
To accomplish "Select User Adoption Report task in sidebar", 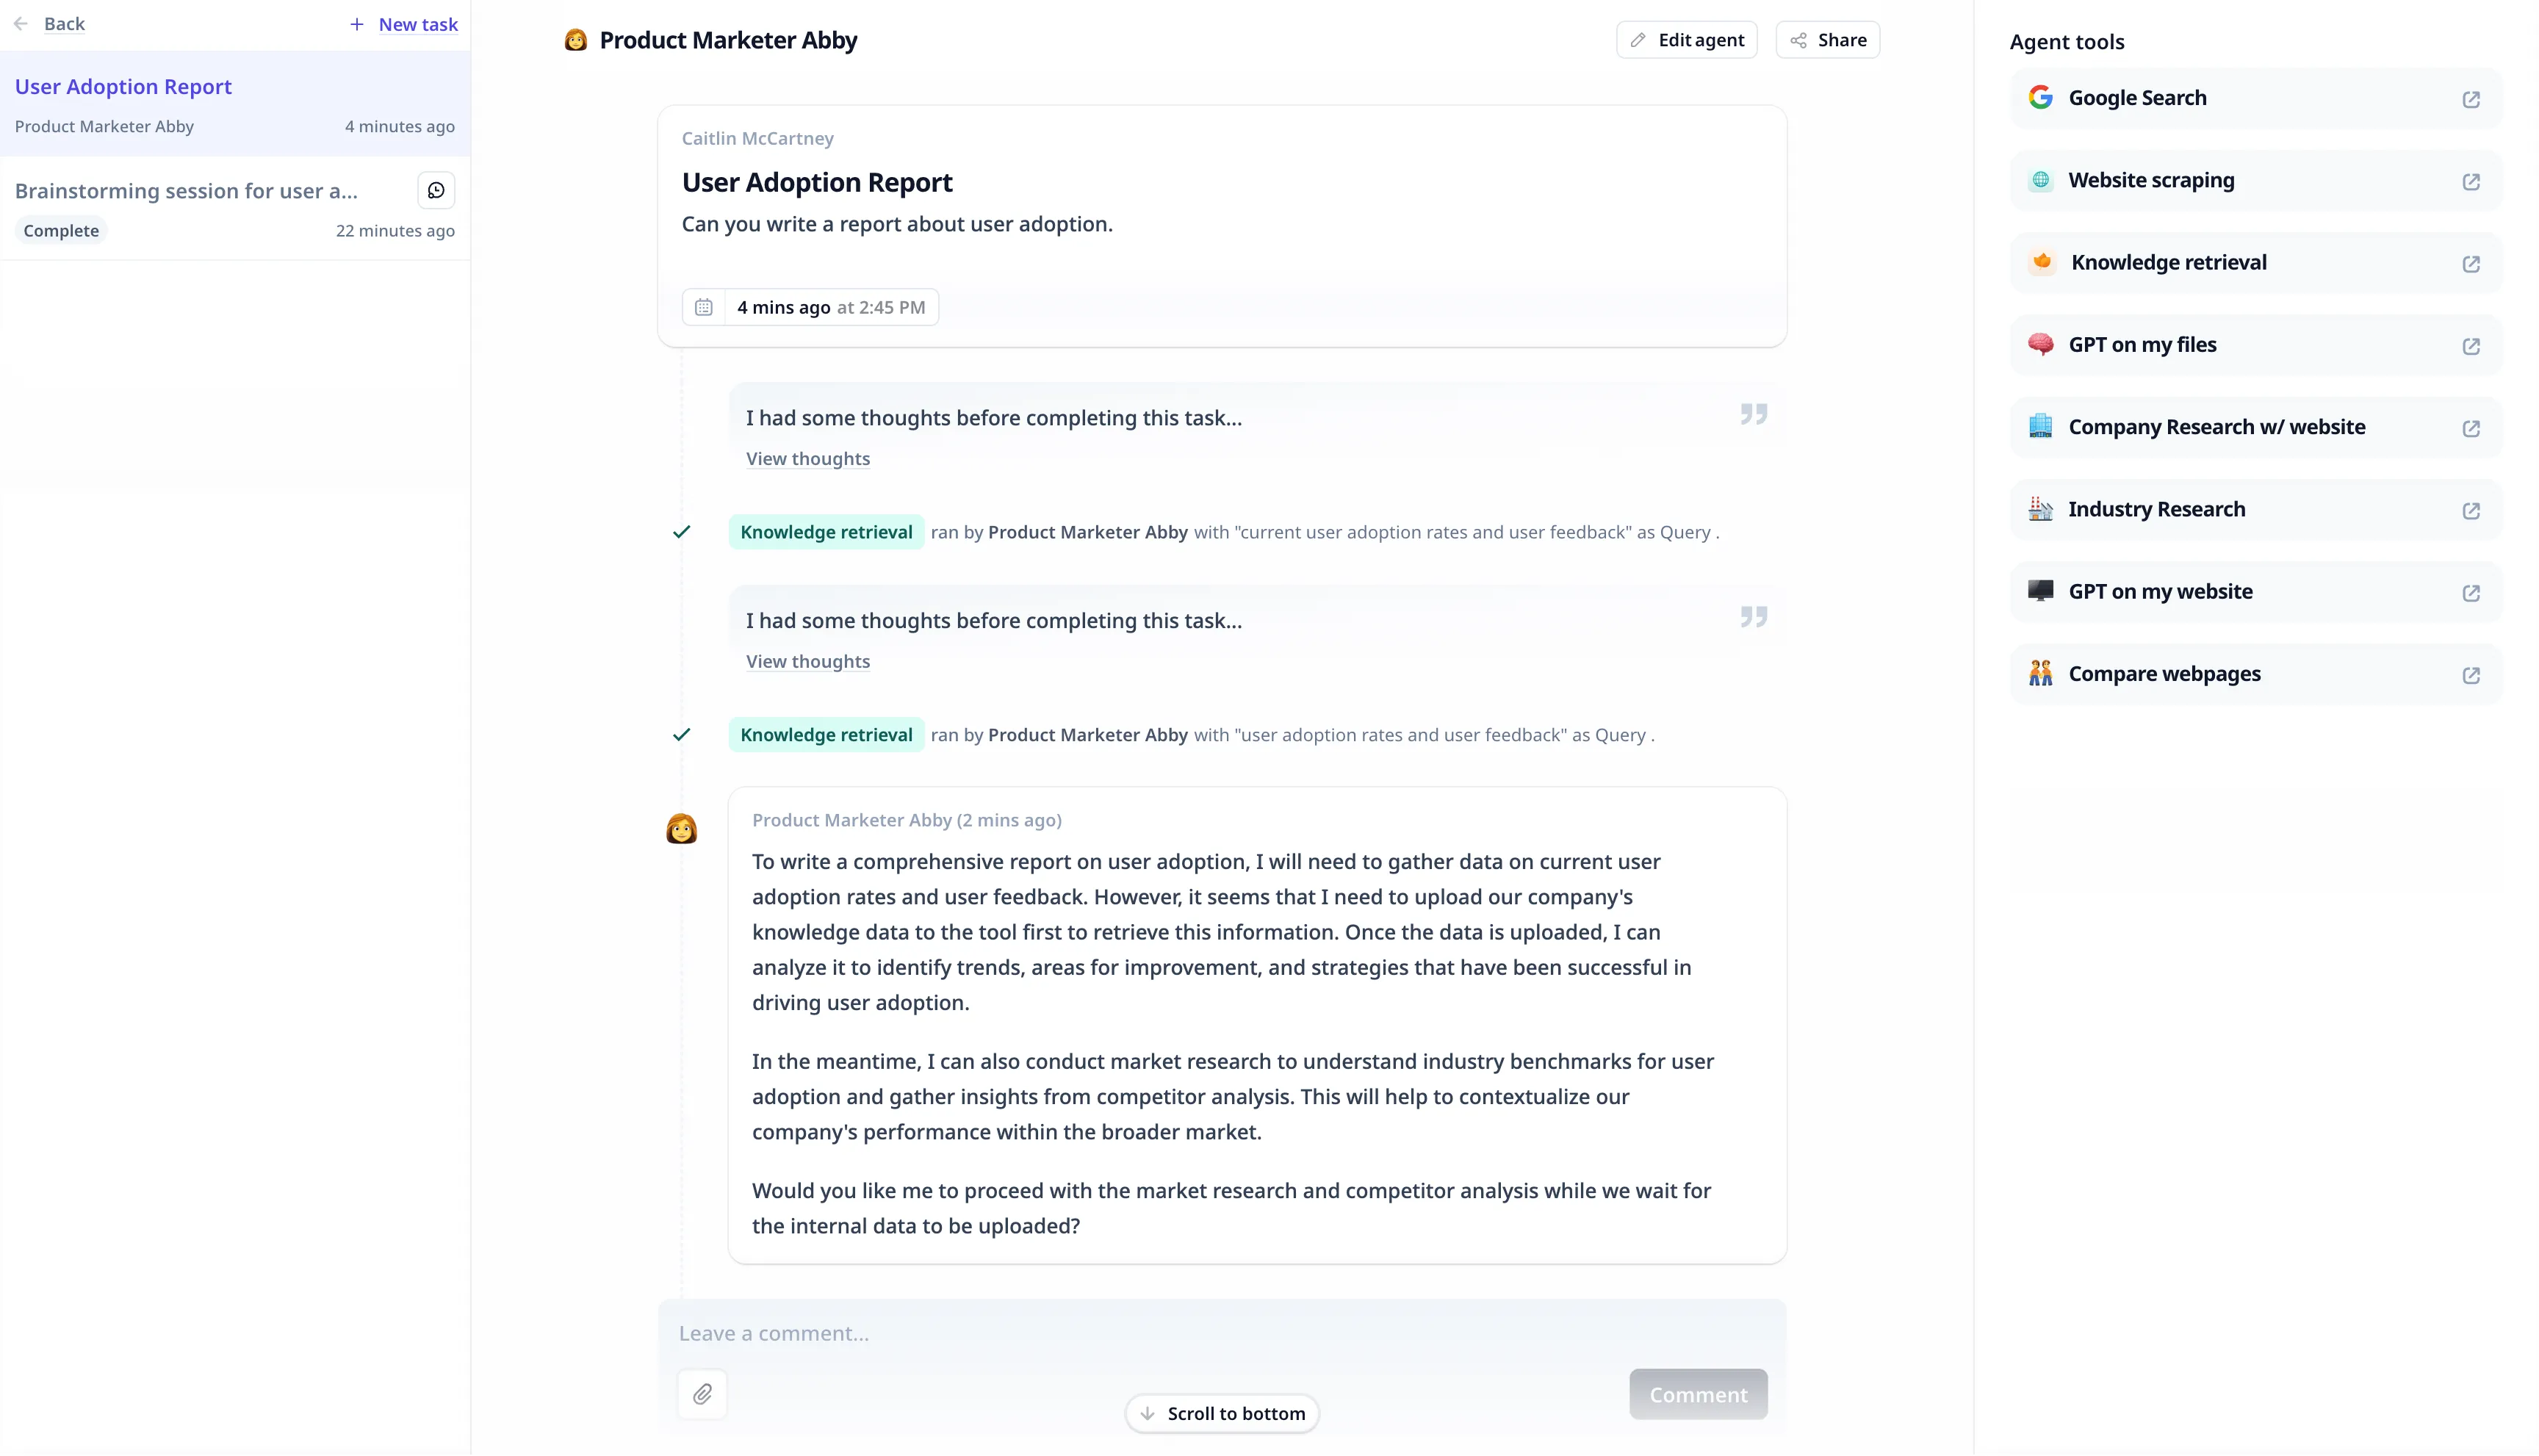I will tap(123, 87).
